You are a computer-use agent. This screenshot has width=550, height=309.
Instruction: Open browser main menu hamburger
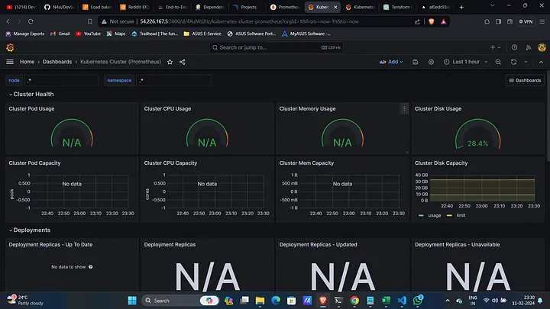pyautogui.click(x=542, y=21)
